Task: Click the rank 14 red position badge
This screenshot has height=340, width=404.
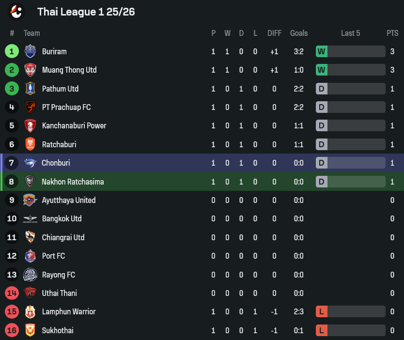Action: [12, 293]
